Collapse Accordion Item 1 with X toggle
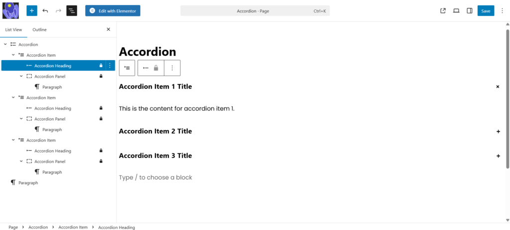Screen dimensions: 510x230 (x=498, y=87)
